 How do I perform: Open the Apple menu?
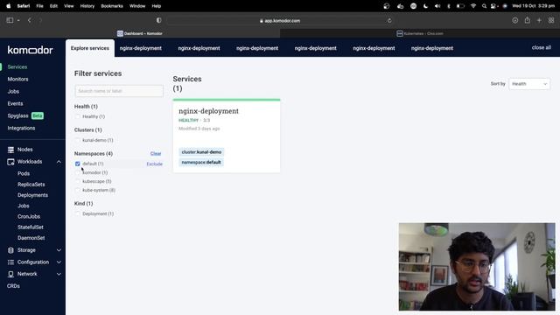click(x=9, y=6)
